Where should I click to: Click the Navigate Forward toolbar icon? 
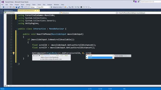pos(7,7)
